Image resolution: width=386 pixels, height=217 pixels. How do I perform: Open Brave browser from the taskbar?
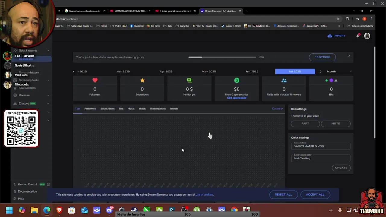tap(59, 210)
